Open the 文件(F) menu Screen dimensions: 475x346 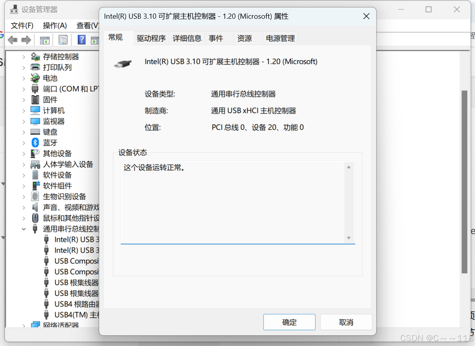22,26
